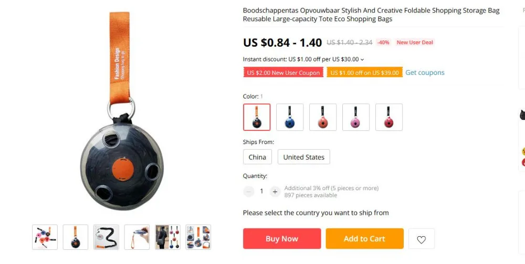Select the pink bag color option

(x=356, y=117)
